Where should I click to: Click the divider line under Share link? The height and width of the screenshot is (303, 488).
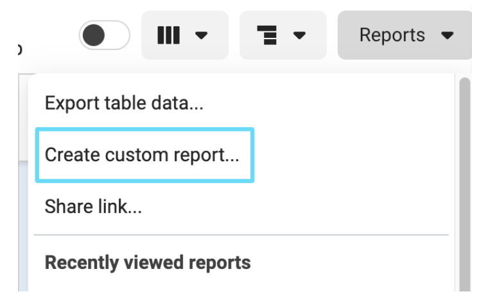[241, 235]
